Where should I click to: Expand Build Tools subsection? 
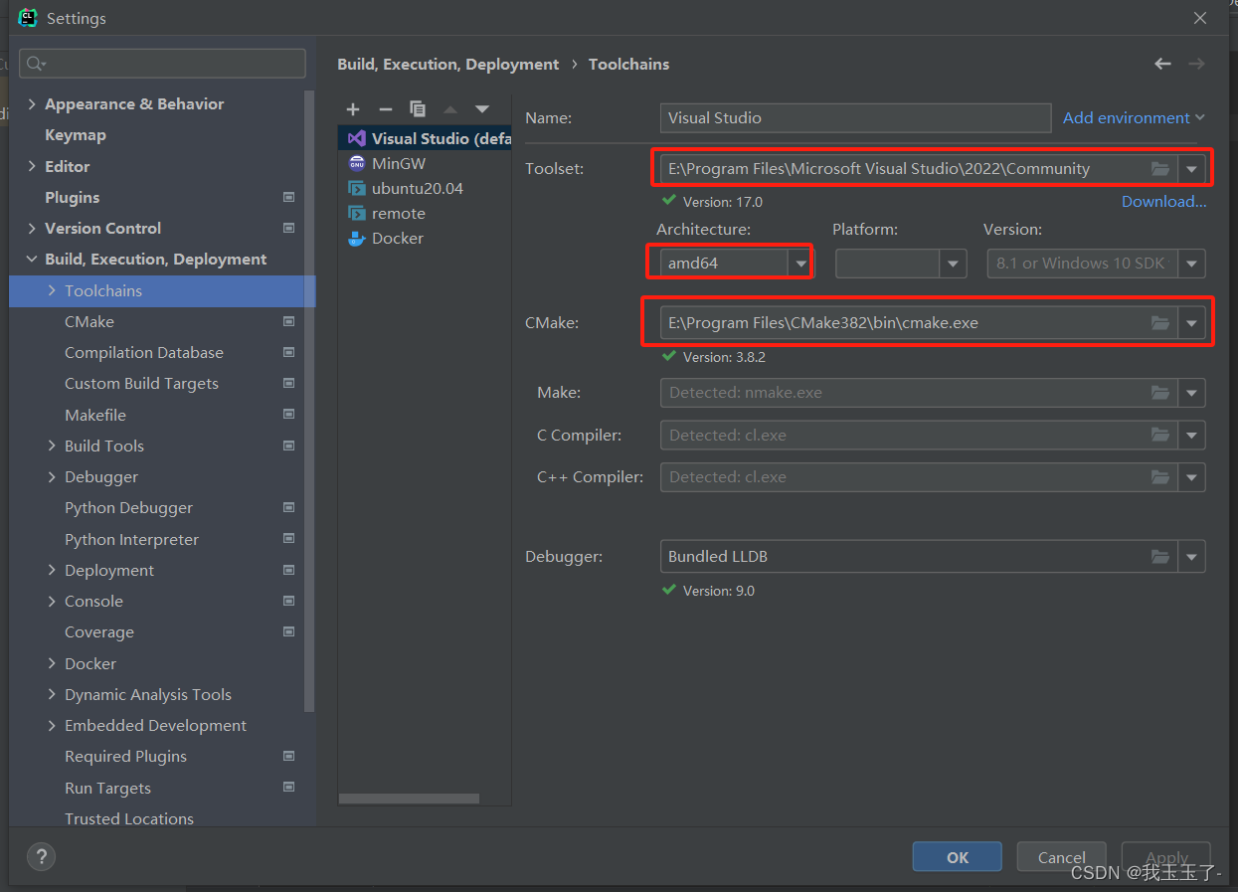pos(52,446)
